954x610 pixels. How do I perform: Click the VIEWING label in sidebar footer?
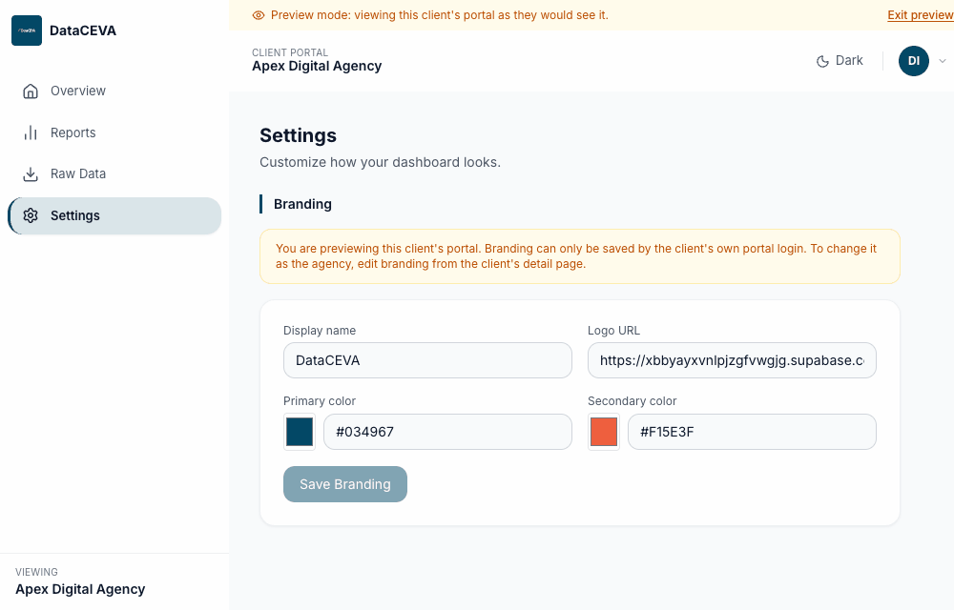coord(36,572)
